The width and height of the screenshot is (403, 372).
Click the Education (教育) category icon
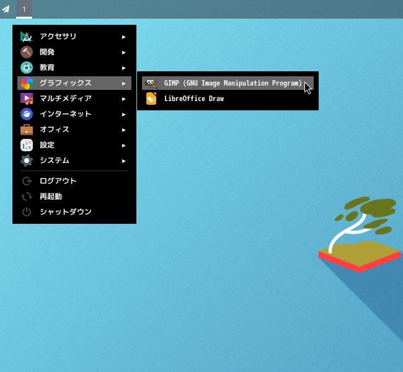click(27, 68)
